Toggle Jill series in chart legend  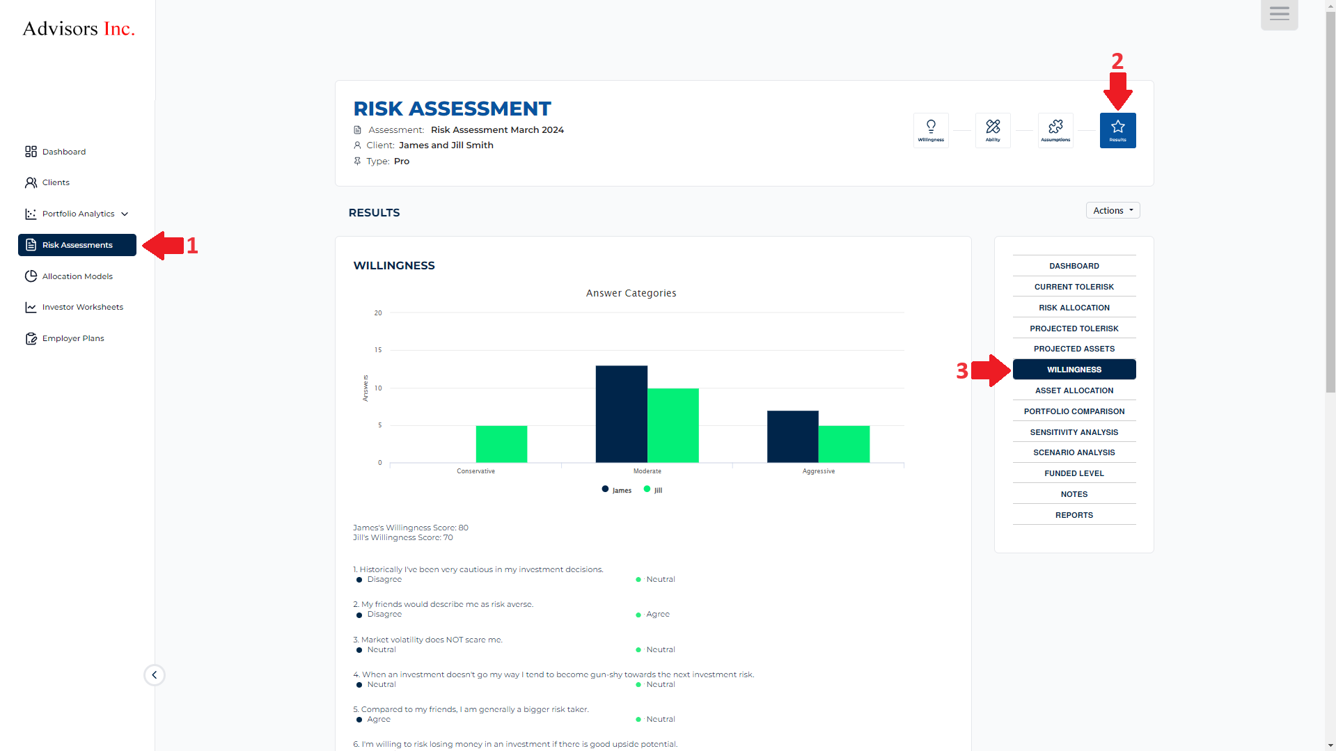click(653, 490)
